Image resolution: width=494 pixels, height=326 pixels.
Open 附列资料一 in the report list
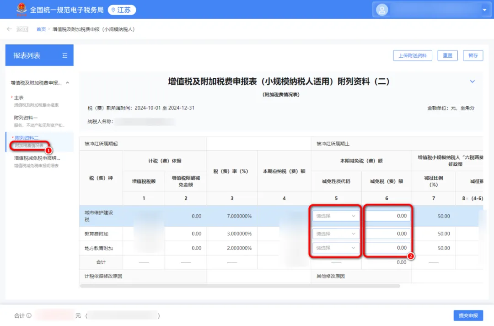26,118
